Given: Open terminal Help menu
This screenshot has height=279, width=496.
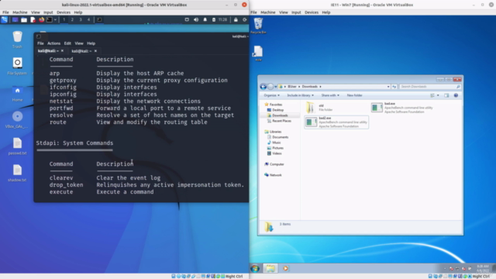Looking at the screenshot, I should click(x=91, y=43).
